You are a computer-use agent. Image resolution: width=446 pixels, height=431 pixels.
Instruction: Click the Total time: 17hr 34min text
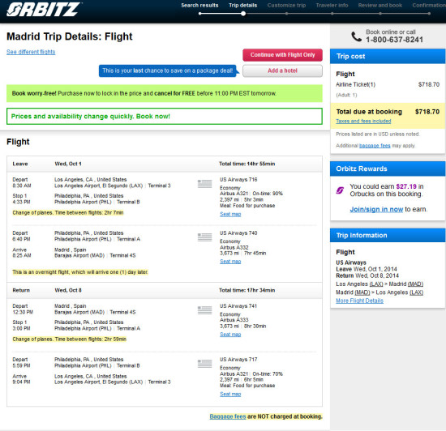(247, 290)
